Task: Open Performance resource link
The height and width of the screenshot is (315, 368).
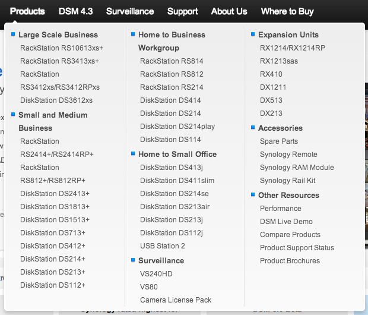Action: click(x=281, y=209)
